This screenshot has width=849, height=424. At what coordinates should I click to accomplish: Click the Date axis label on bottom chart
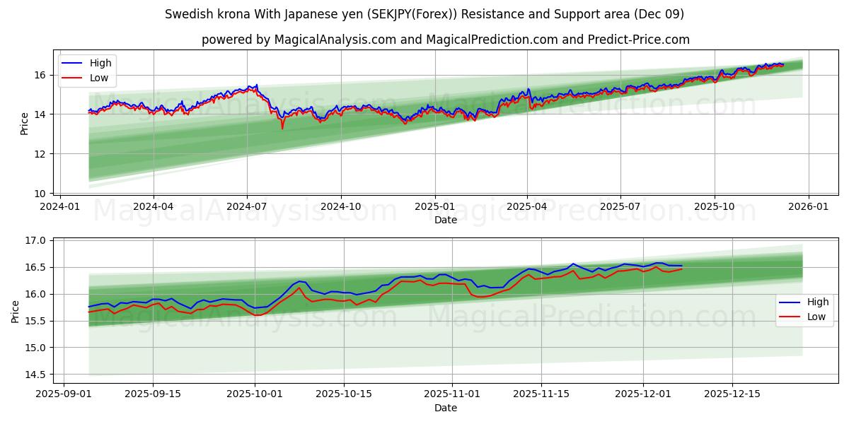(445, 408)
